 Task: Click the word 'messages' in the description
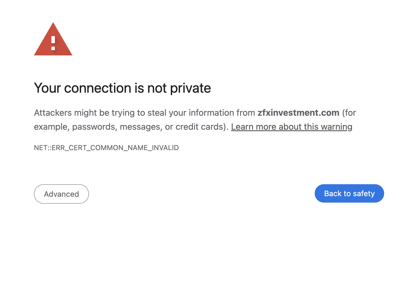(x=141, y=127)
